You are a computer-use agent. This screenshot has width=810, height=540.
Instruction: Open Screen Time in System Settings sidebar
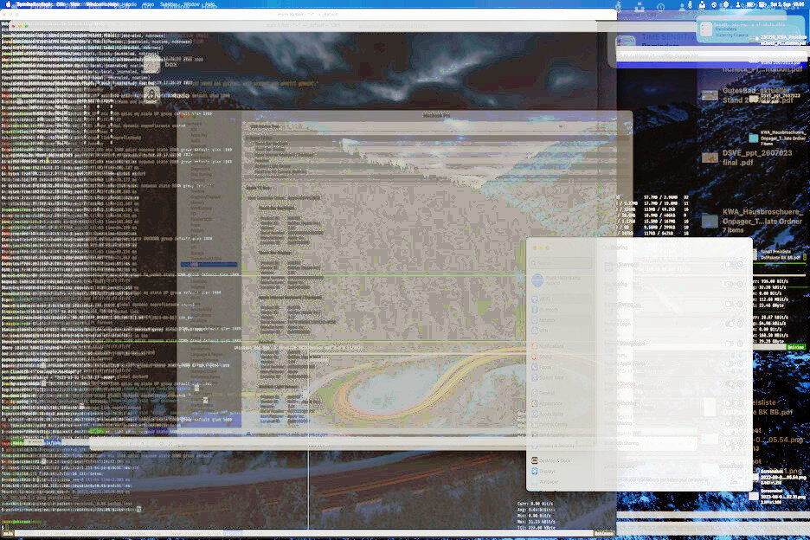(561, 378)
